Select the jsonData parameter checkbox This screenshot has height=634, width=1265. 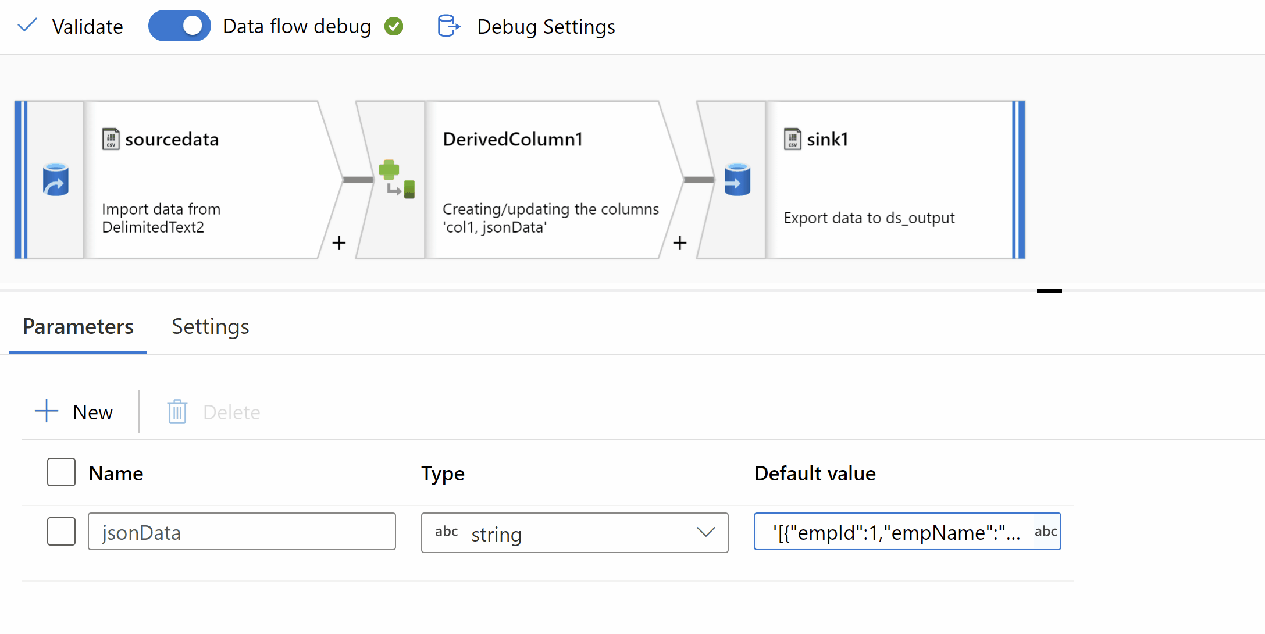point(61,531)
